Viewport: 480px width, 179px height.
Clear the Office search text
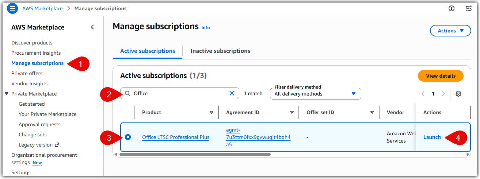pos(232,93)
